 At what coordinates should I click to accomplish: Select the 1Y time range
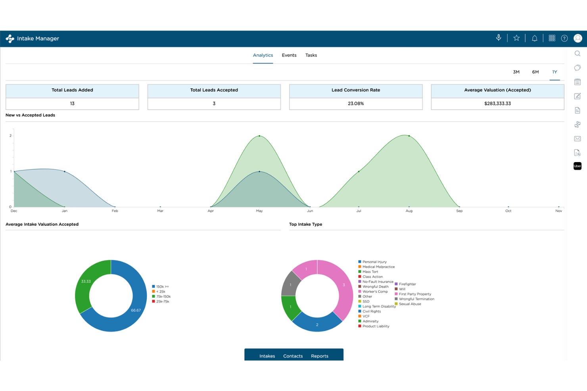[x=554, y=72]
